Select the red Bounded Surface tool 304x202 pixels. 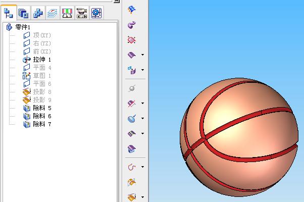tap(132, 40)
